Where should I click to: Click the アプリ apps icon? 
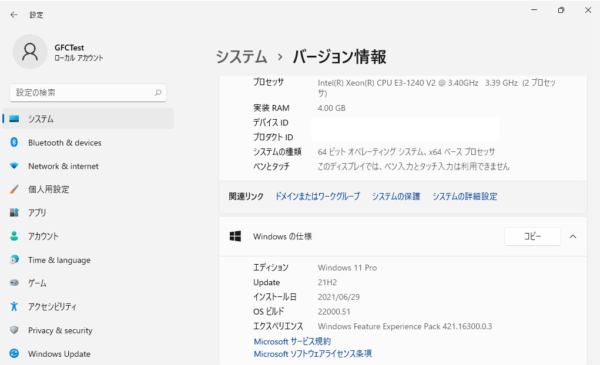tap(14, 212)
